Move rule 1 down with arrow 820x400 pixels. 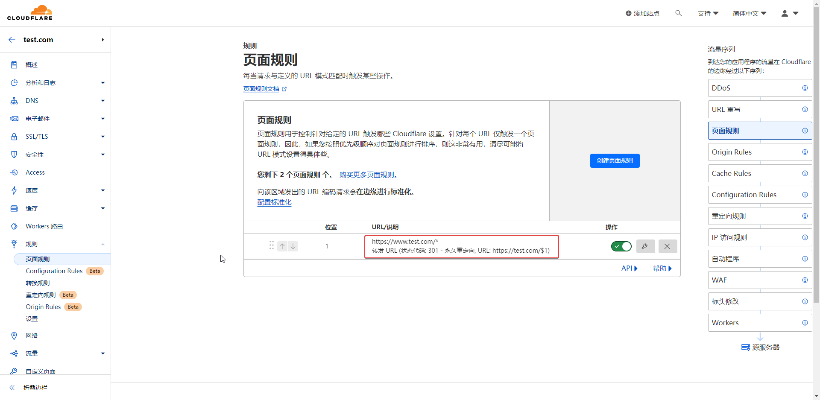tap(293, 246)
